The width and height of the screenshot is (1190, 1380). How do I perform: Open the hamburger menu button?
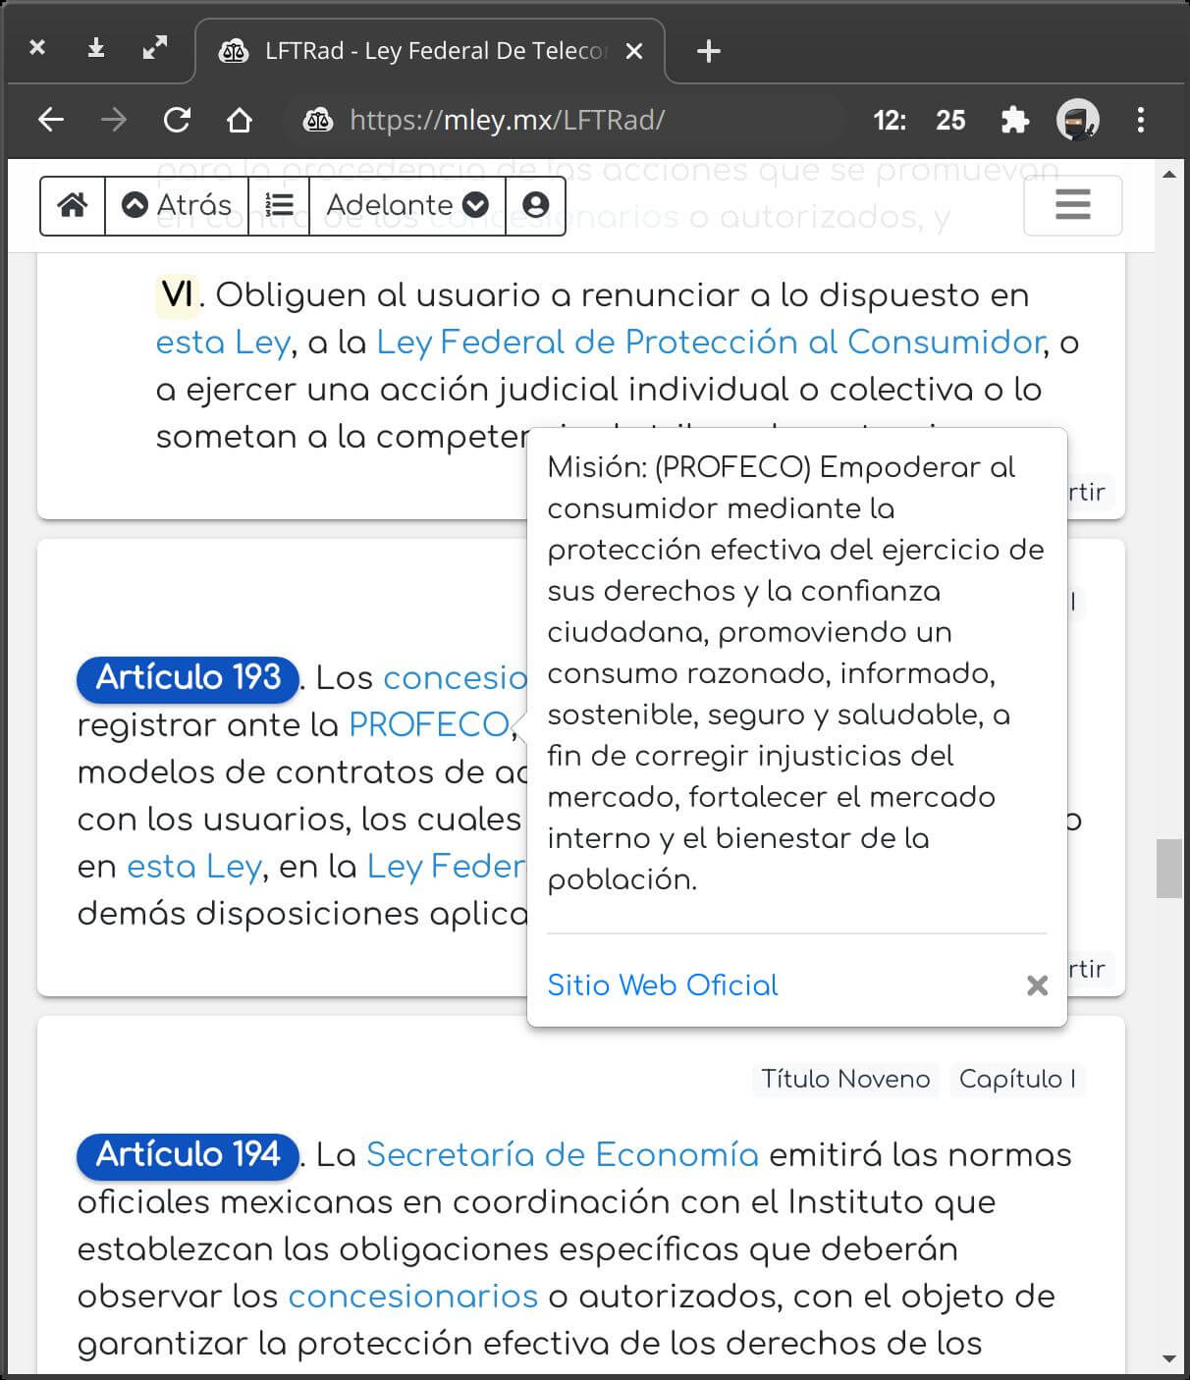(x=1072, y=205)
